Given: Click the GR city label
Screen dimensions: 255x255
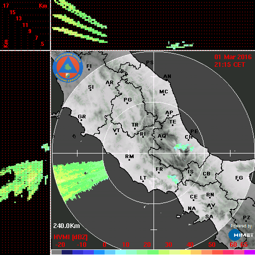Looking at the screenshot, I should click(82, 117).
